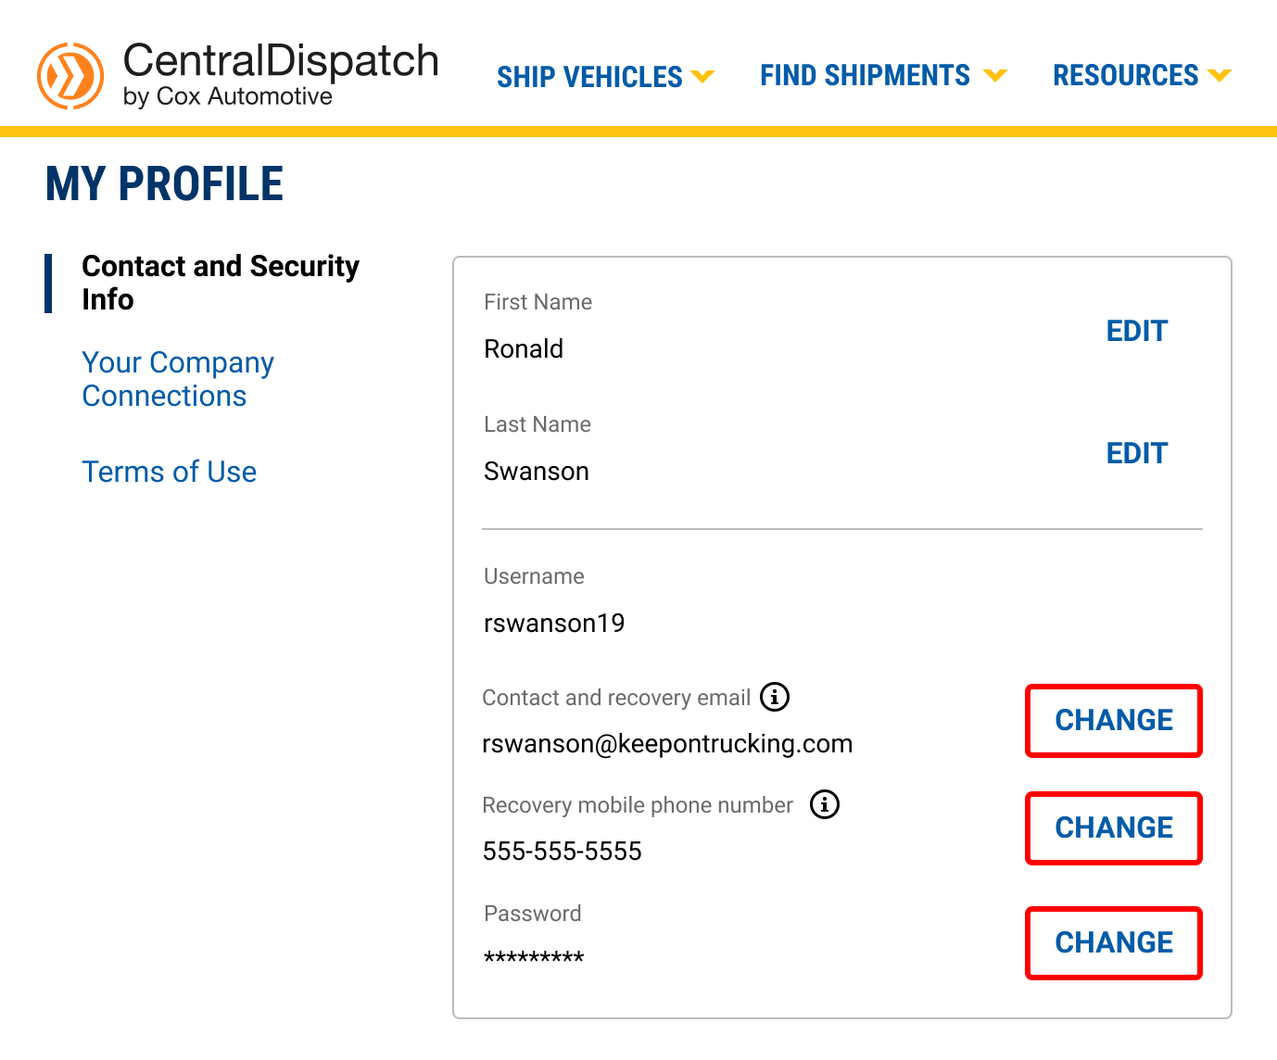The image size is (1277, 1060).
Task: Expand the Resources dropdown arrow
Action: point(1220,76)
